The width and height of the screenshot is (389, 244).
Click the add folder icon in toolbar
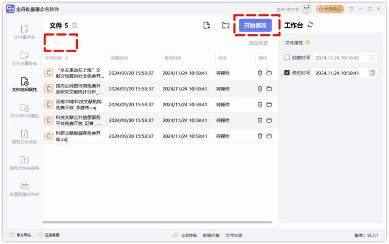225,25
